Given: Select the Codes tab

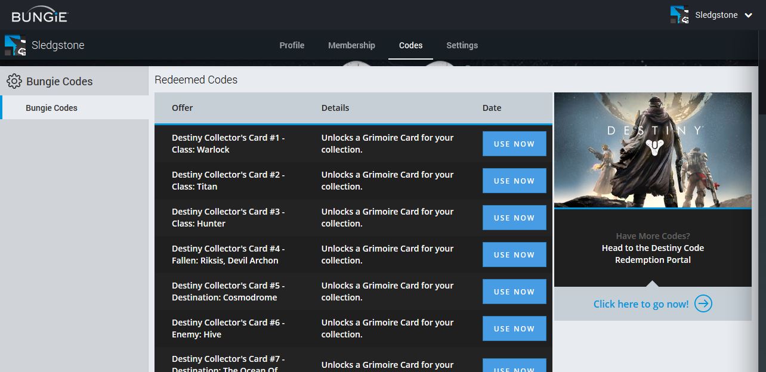Looking at the screenshot, I should pyautogui.click(x=410, y=45).
